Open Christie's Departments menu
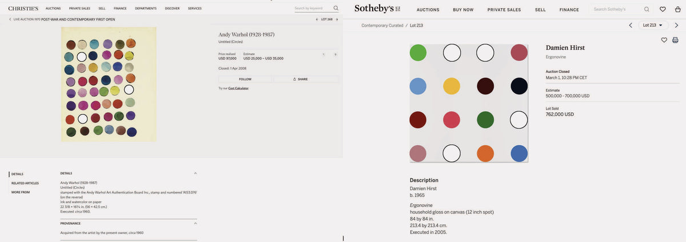 click(x=146, y=9)
